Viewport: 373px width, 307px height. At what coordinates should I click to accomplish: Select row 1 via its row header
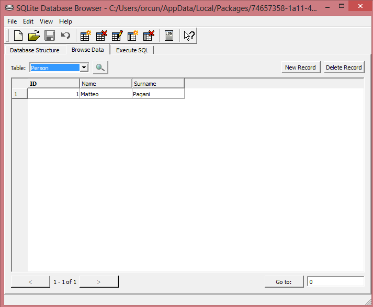tap(19, 94)
